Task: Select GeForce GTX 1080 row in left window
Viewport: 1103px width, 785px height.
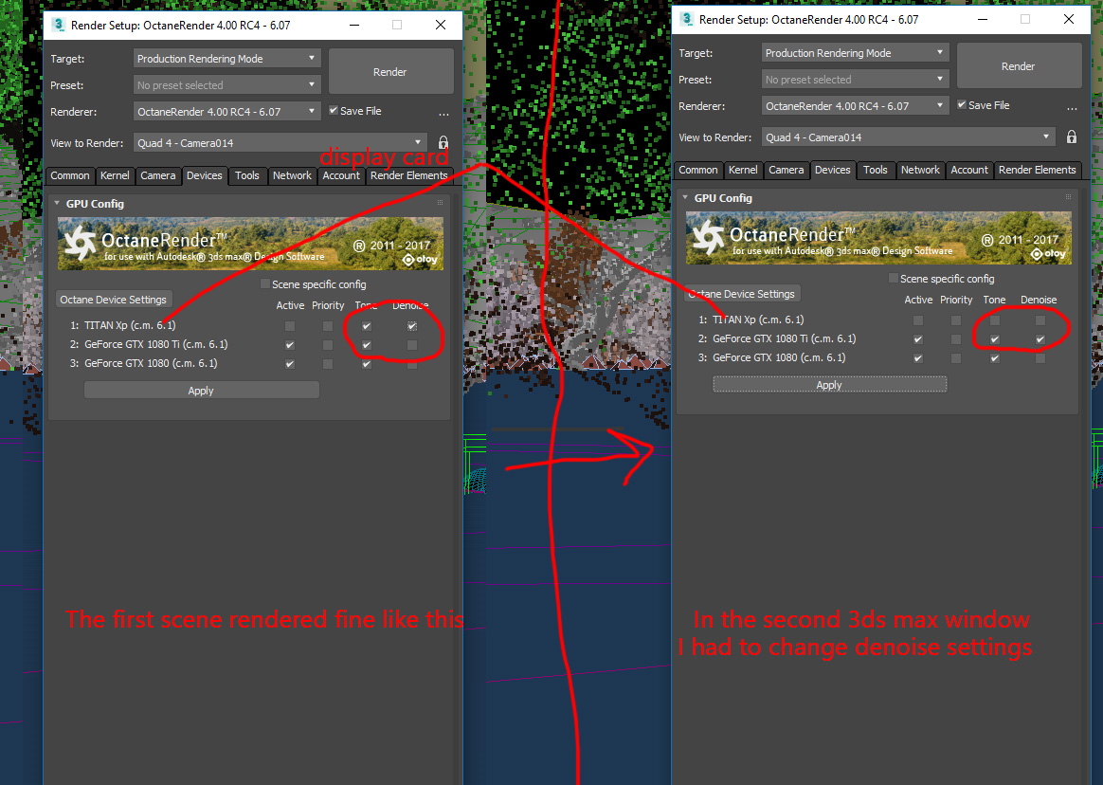Action: coord(143,363)
